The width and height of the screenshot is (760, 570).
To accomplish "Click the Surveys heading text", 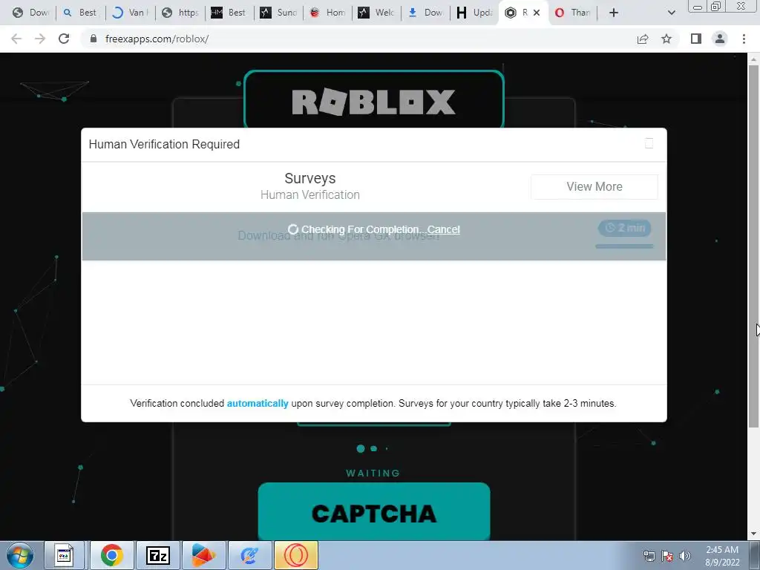I will click(x=310, y=178).
